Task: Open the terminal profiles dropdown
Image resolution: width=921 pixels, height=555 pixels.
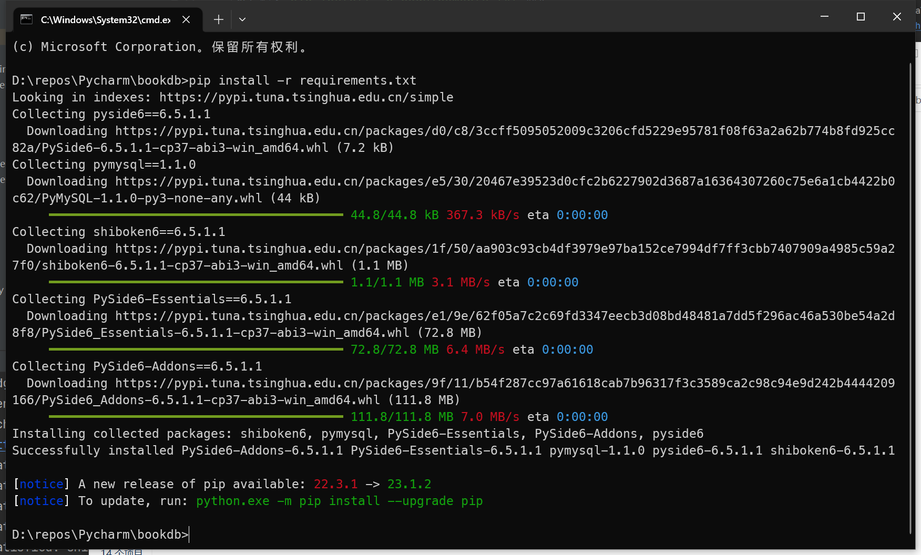Action: pyautogui.click(x=242, y=19)
